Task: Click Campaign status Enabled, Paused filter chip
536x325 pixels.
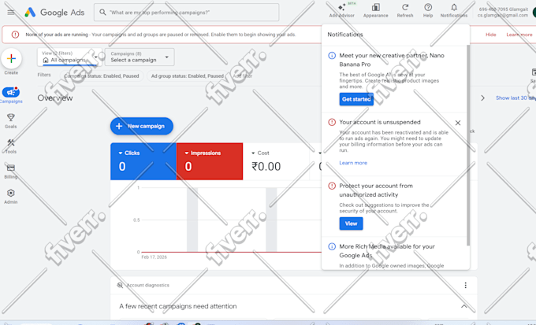Action: pos(102,76)
